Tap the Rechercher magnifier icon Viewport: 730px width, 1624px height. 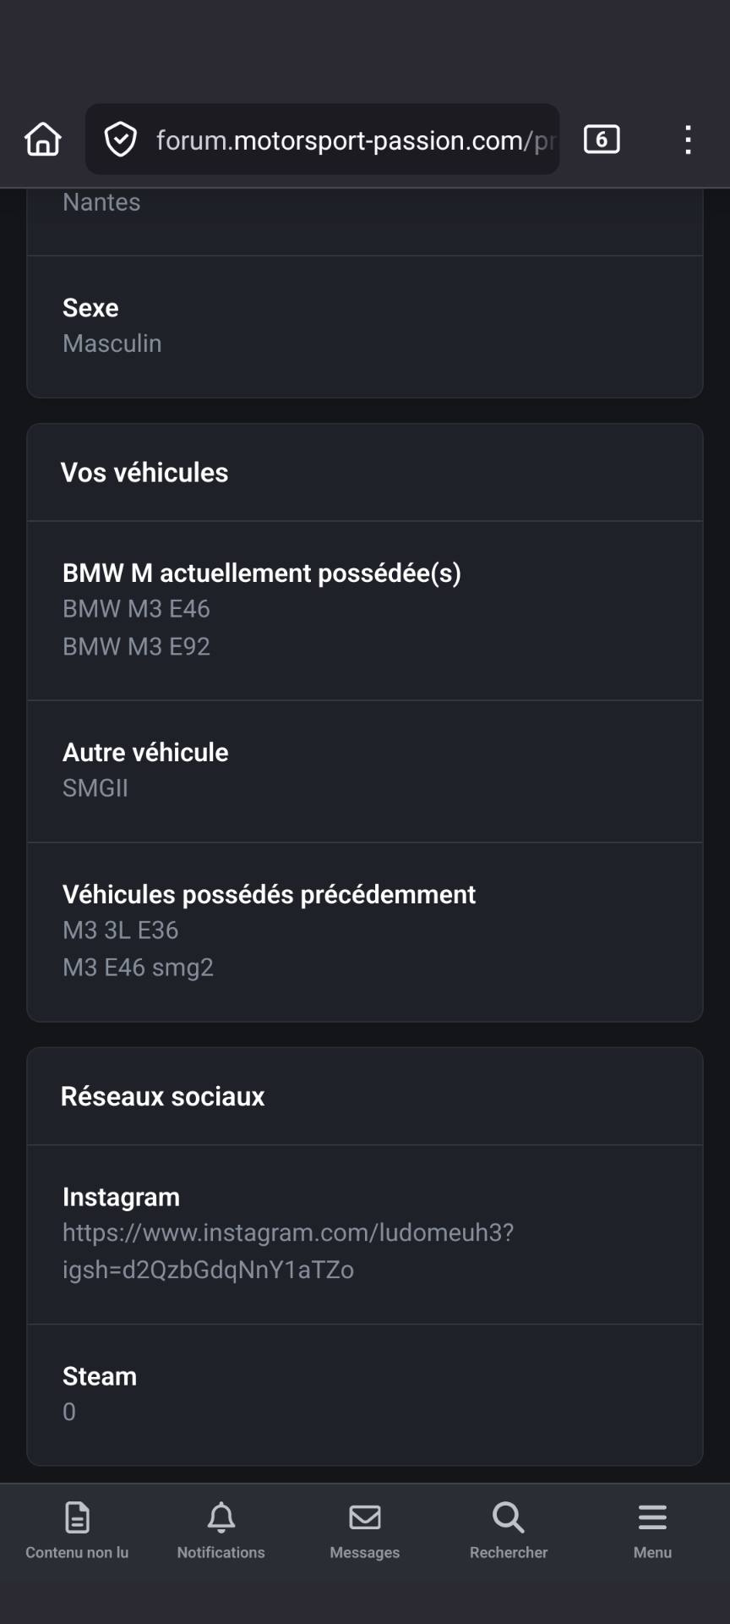point(509,1517)
